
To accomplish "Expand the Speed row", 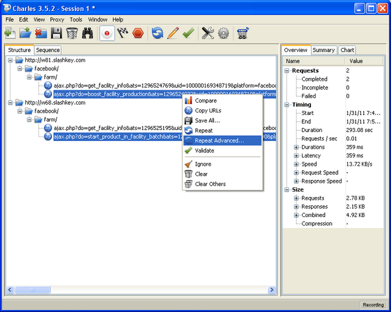I will [x=296, y=164].
